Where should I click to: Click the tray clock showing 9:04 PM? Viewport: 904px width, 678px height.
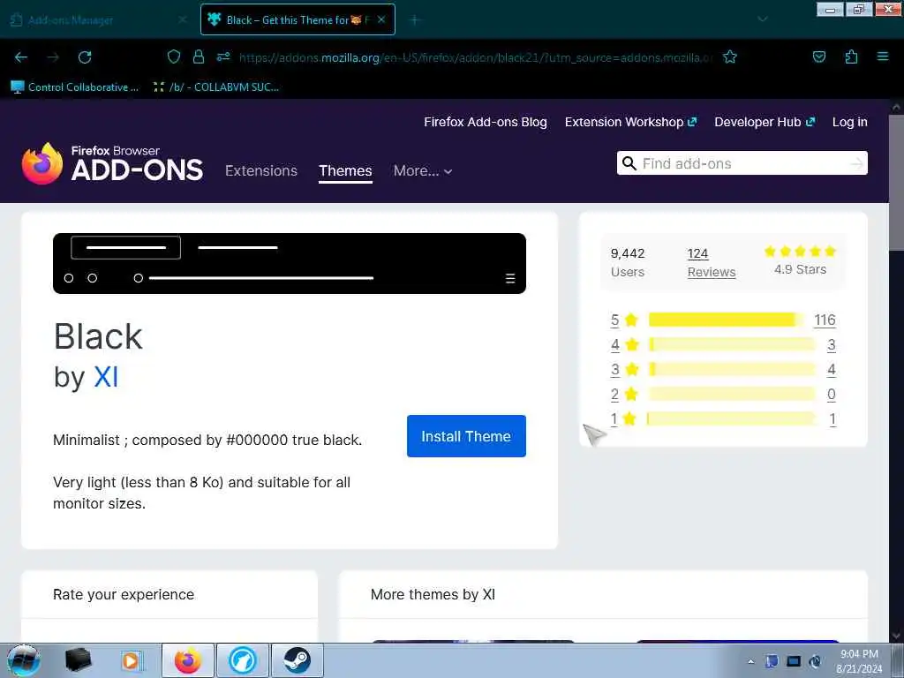point(859,661)
